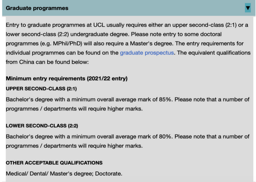Click the UPPER SECOND-CLASS (2:1) heading
This screenshot has width=256, height=182.
point(41,89)
